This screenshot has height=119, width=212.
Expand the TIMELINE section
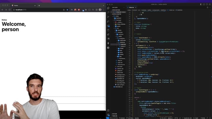pos(115,116)
